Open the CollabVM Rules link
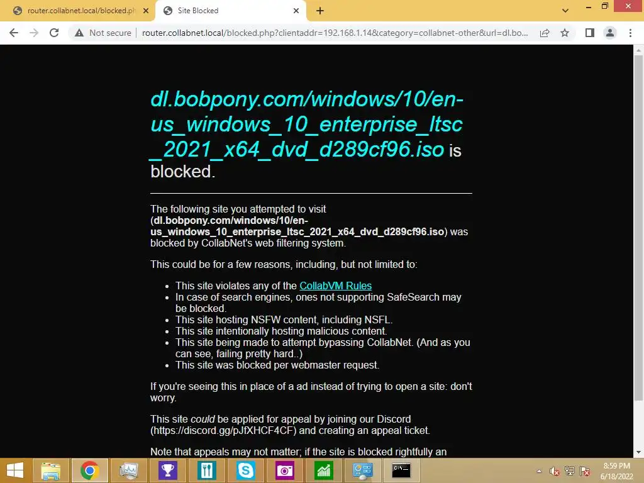 336,286
